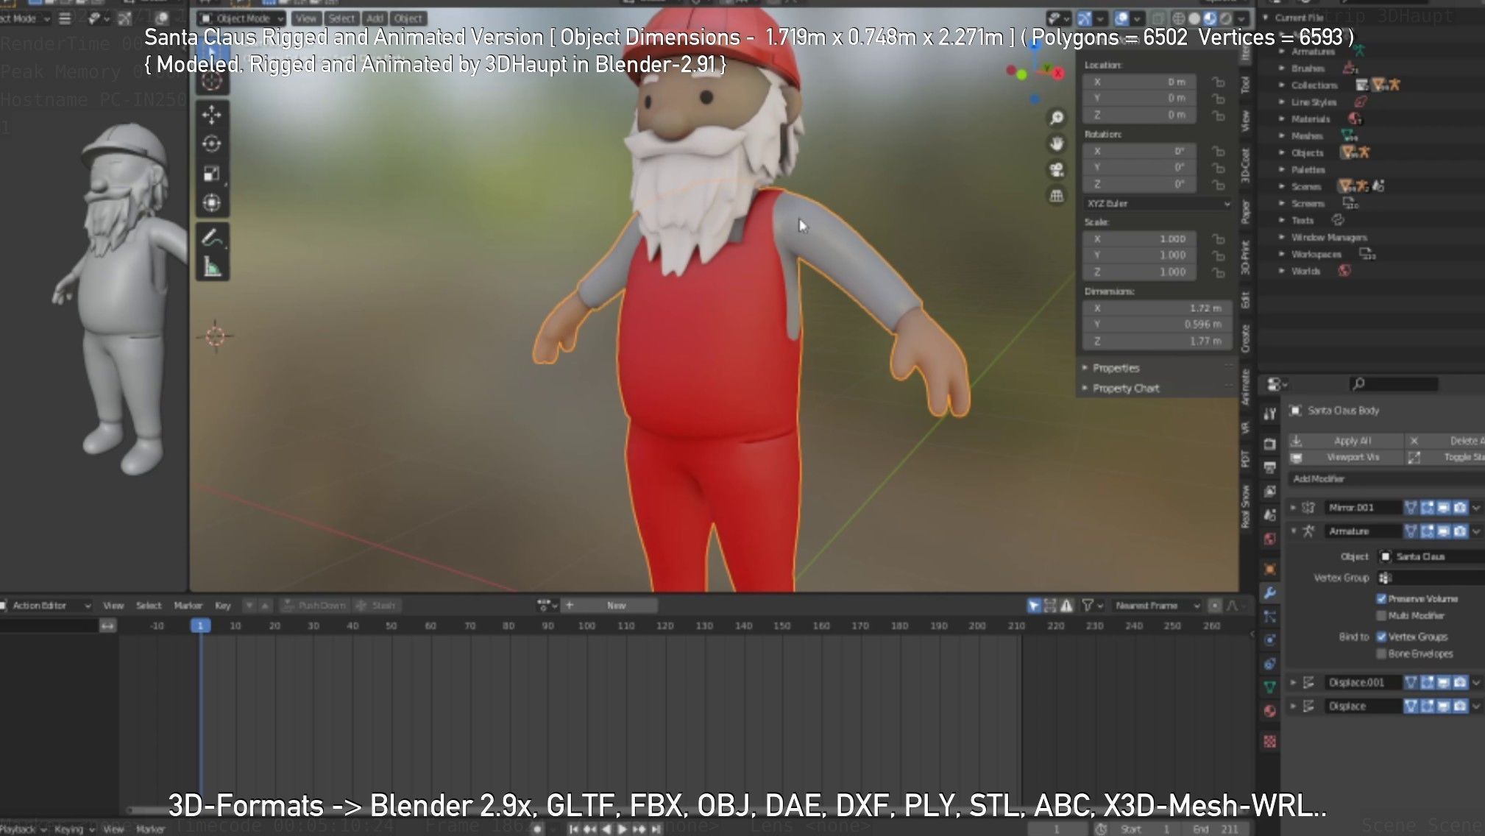Click frame 100 on the timeline ruler

pyautogui.click(x=586, y=626)
